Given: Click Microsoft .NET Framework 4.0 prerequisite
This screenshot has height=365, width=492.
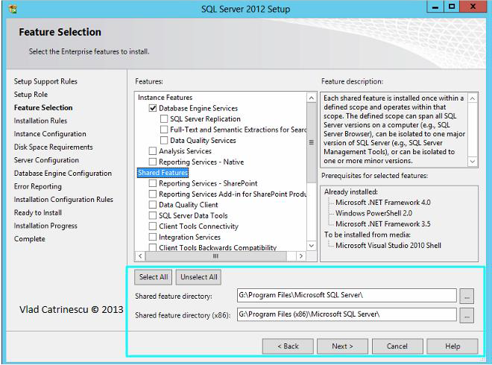Looking at the screenshot, I should tap(383, 203).
